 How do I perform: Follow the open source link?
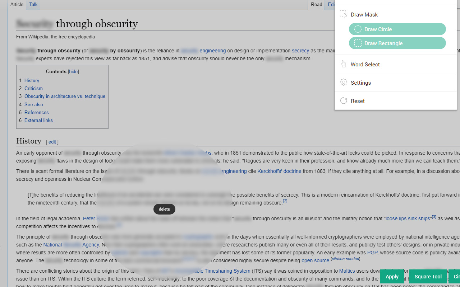(x=316, y=260)
